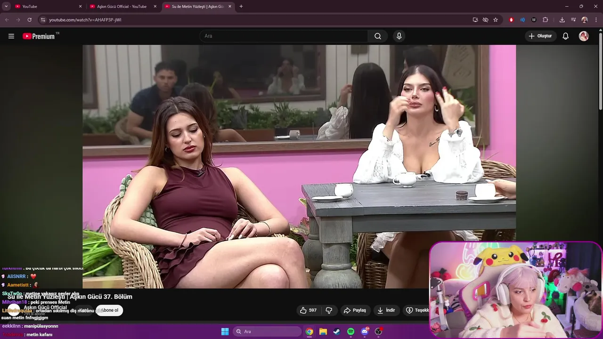Viewport: 603px width, 339px height.
Task: Click the Abone ol subscribe button
Action: coord(109,310)
